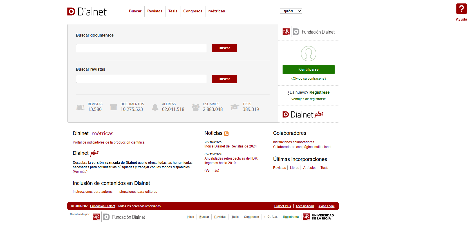Click the Universidad de La Rioja logo
Image resolution: width=470 pixels, height=226 pixels.
[318, 217]
